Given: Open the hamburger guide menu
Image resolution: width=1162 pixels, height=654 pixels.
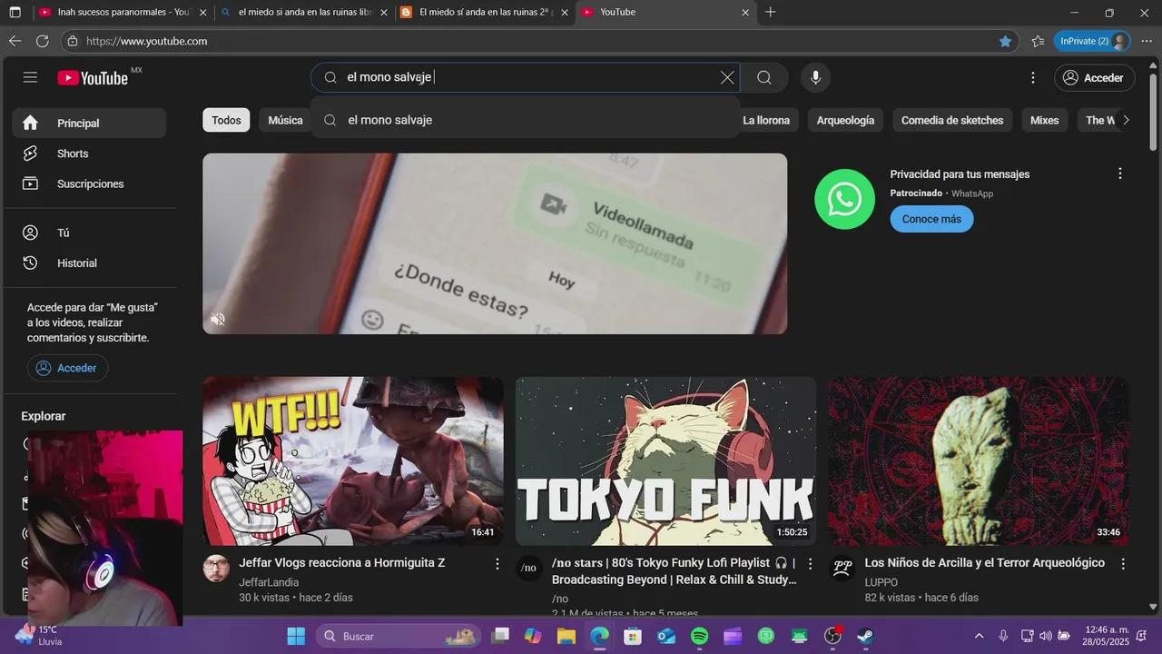Looking at the screenshot, I should pos(30,77).
